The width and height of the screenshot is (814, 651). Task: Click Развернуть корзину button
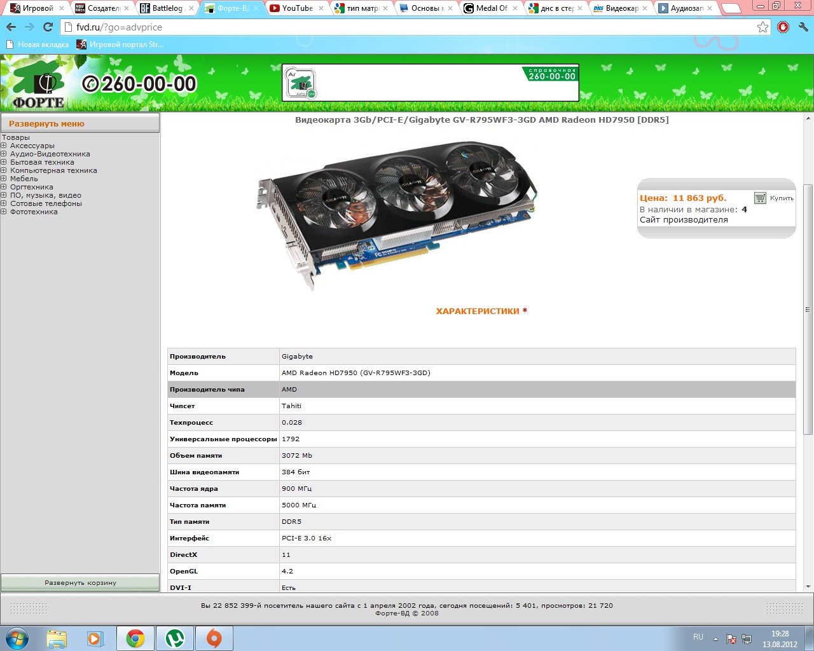point(80,582)
